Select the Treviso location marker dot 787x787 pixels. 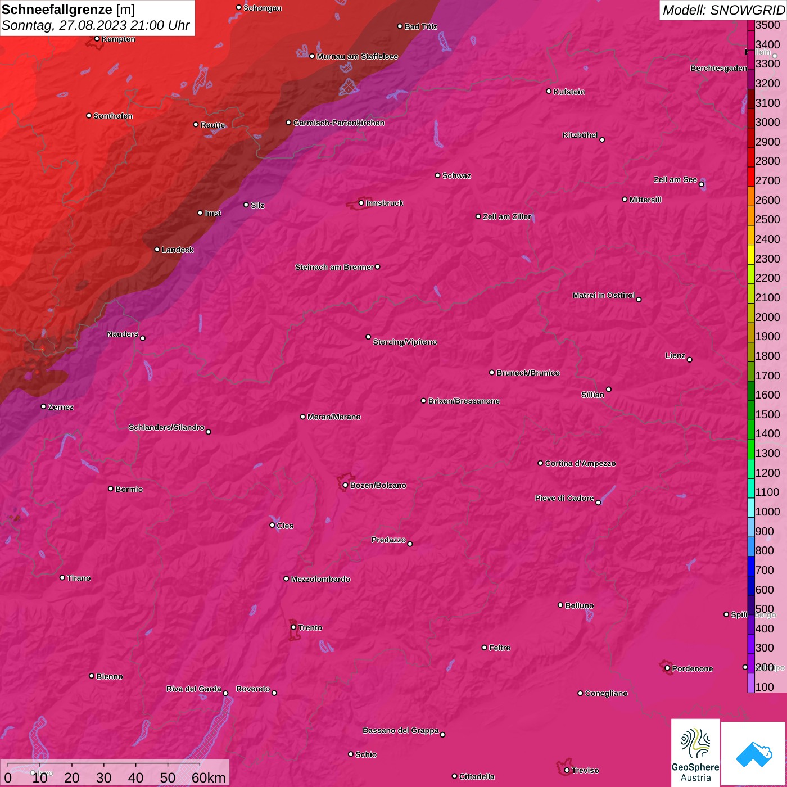point(567,770)
